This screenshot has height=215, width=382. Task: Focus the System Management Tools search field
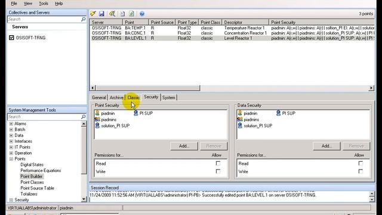tap(44, 117)
